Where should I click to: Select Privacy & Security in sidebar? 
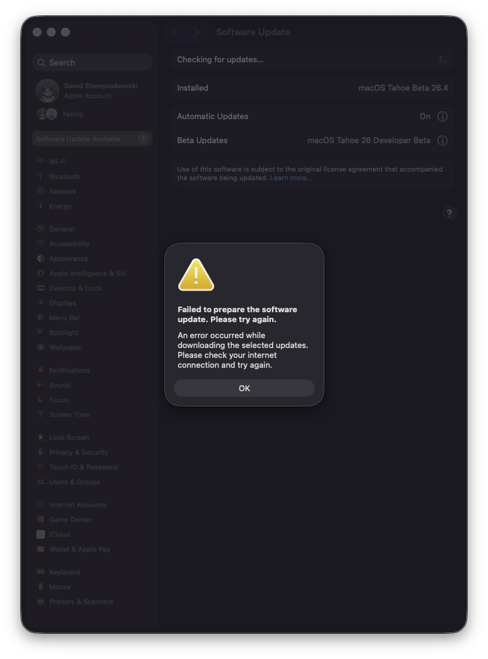click(x=78, y=452)
